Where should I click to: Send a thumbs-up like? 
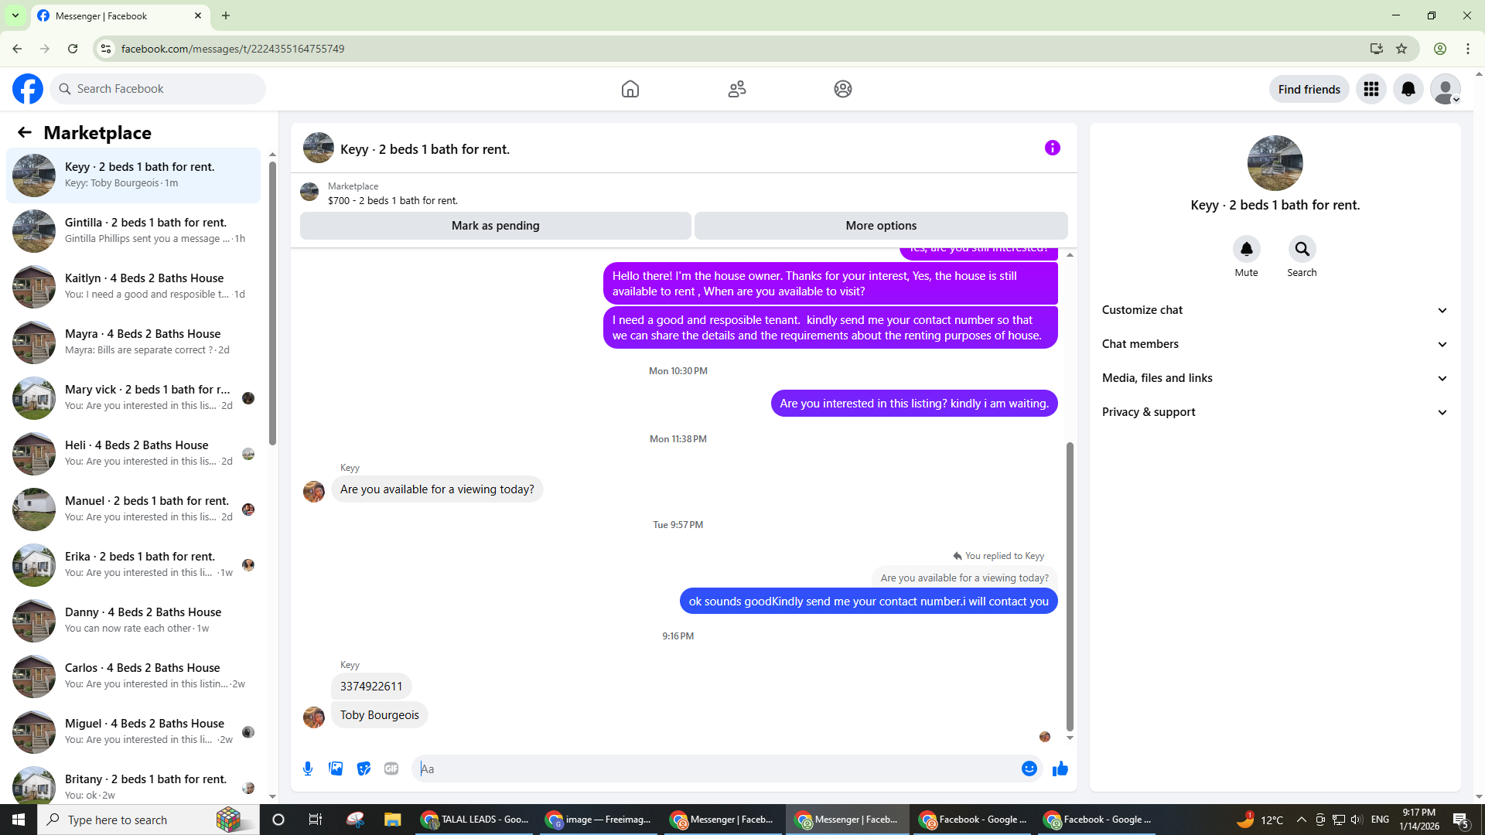tap(1060, 769)
